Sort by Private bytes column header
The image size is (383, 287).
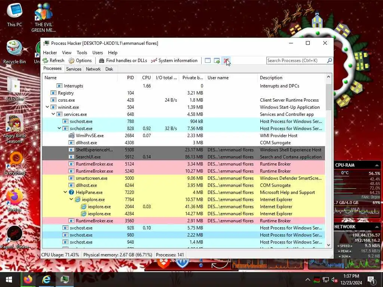[x=192, y=78]
